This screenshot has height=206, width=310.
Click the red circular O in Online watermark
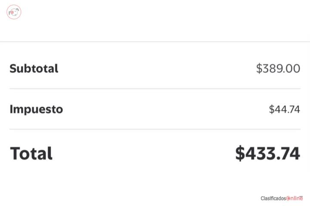(288, 198)
